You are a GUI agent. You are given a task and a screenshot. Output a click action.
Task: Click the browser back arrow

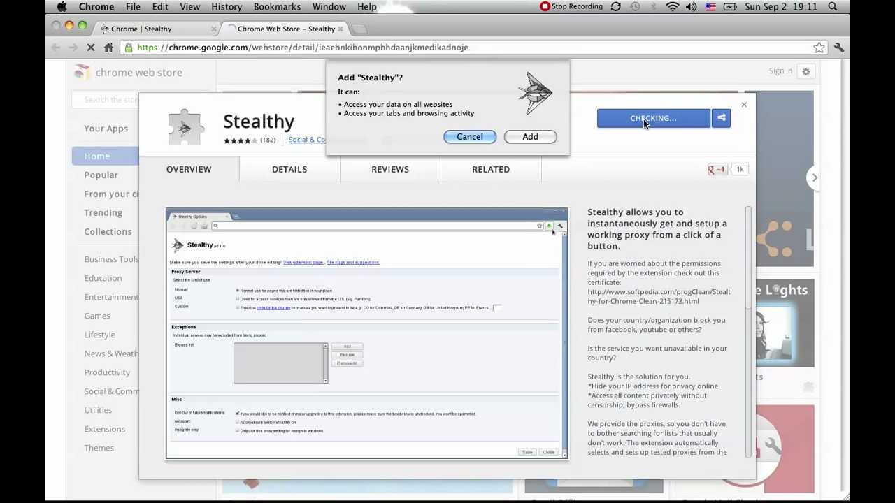pos(56,48)
